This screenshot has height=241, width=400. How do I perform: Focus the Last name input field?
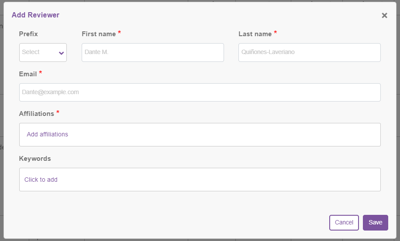[x=310, y=52]
